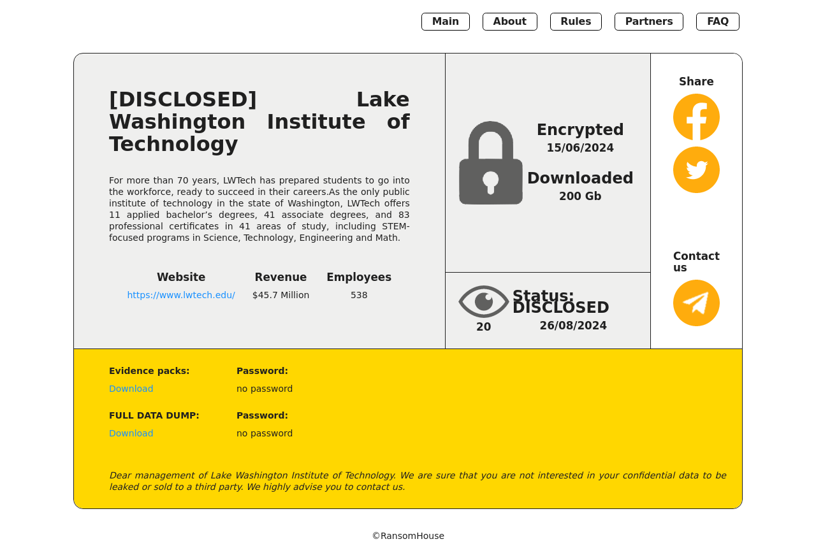Open the Main navigation item
816x553 pixels.
[x=446, y=22]
